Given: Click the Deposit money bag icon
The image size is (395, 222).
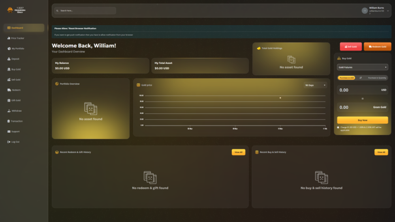Looking at the screenshot, I should click(9, 59).
